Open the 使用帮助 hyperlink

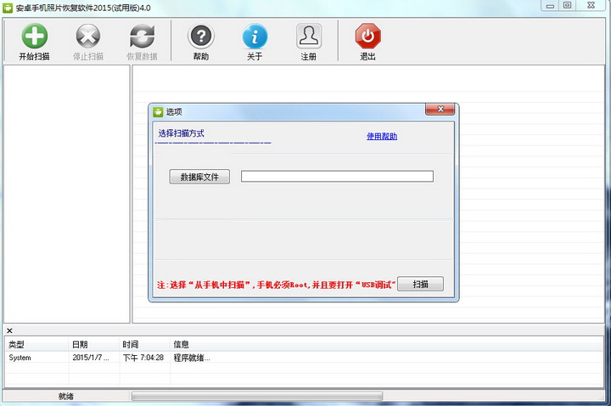coord(382,136)
